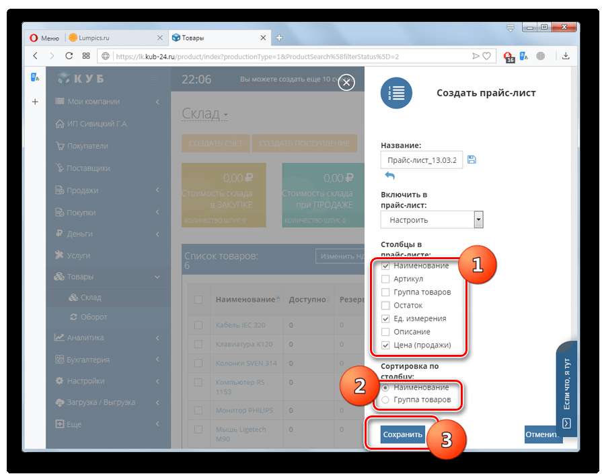The image size is (602, 474).
Task: Open the Opera Меню button
Action: pyautogui.click(x=44, y=38)
